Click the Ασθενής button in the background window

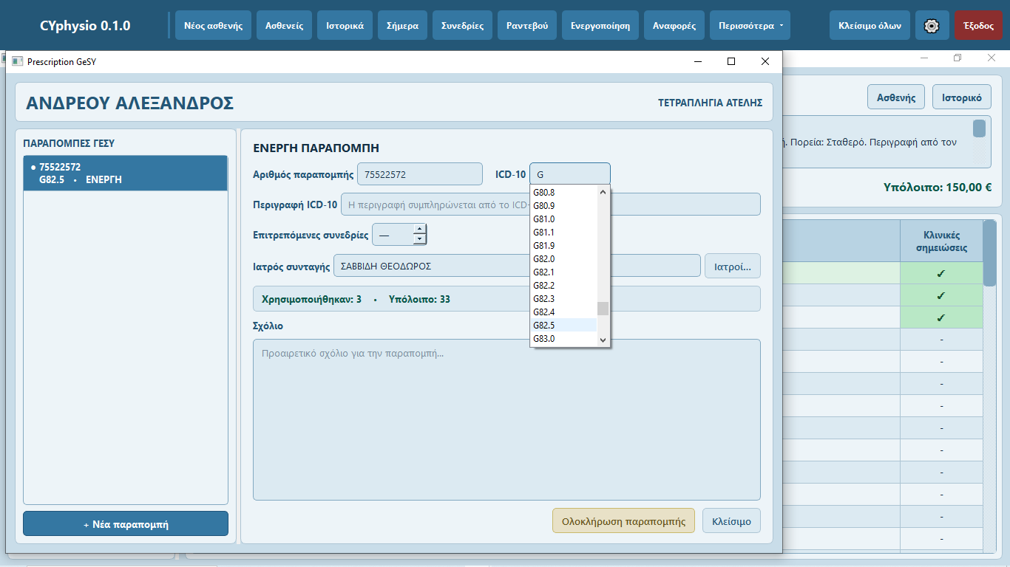point(896,97)
